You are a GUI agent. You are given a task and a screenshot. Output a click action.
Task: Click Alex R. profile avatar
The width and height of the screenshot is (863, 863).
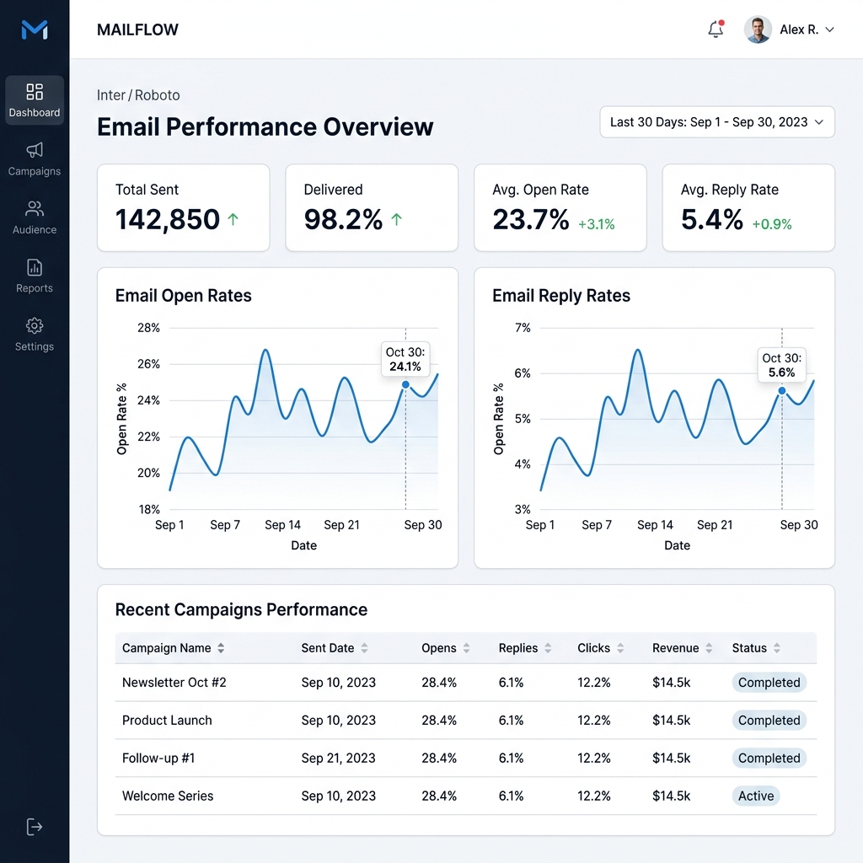pyautogui.click(x=758, y=29)
